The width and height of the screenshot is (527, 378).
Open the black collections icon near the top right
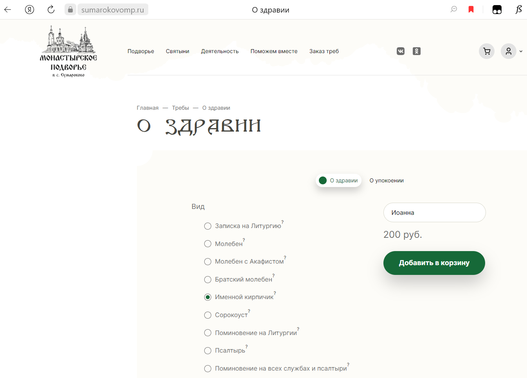coord(497,9)
